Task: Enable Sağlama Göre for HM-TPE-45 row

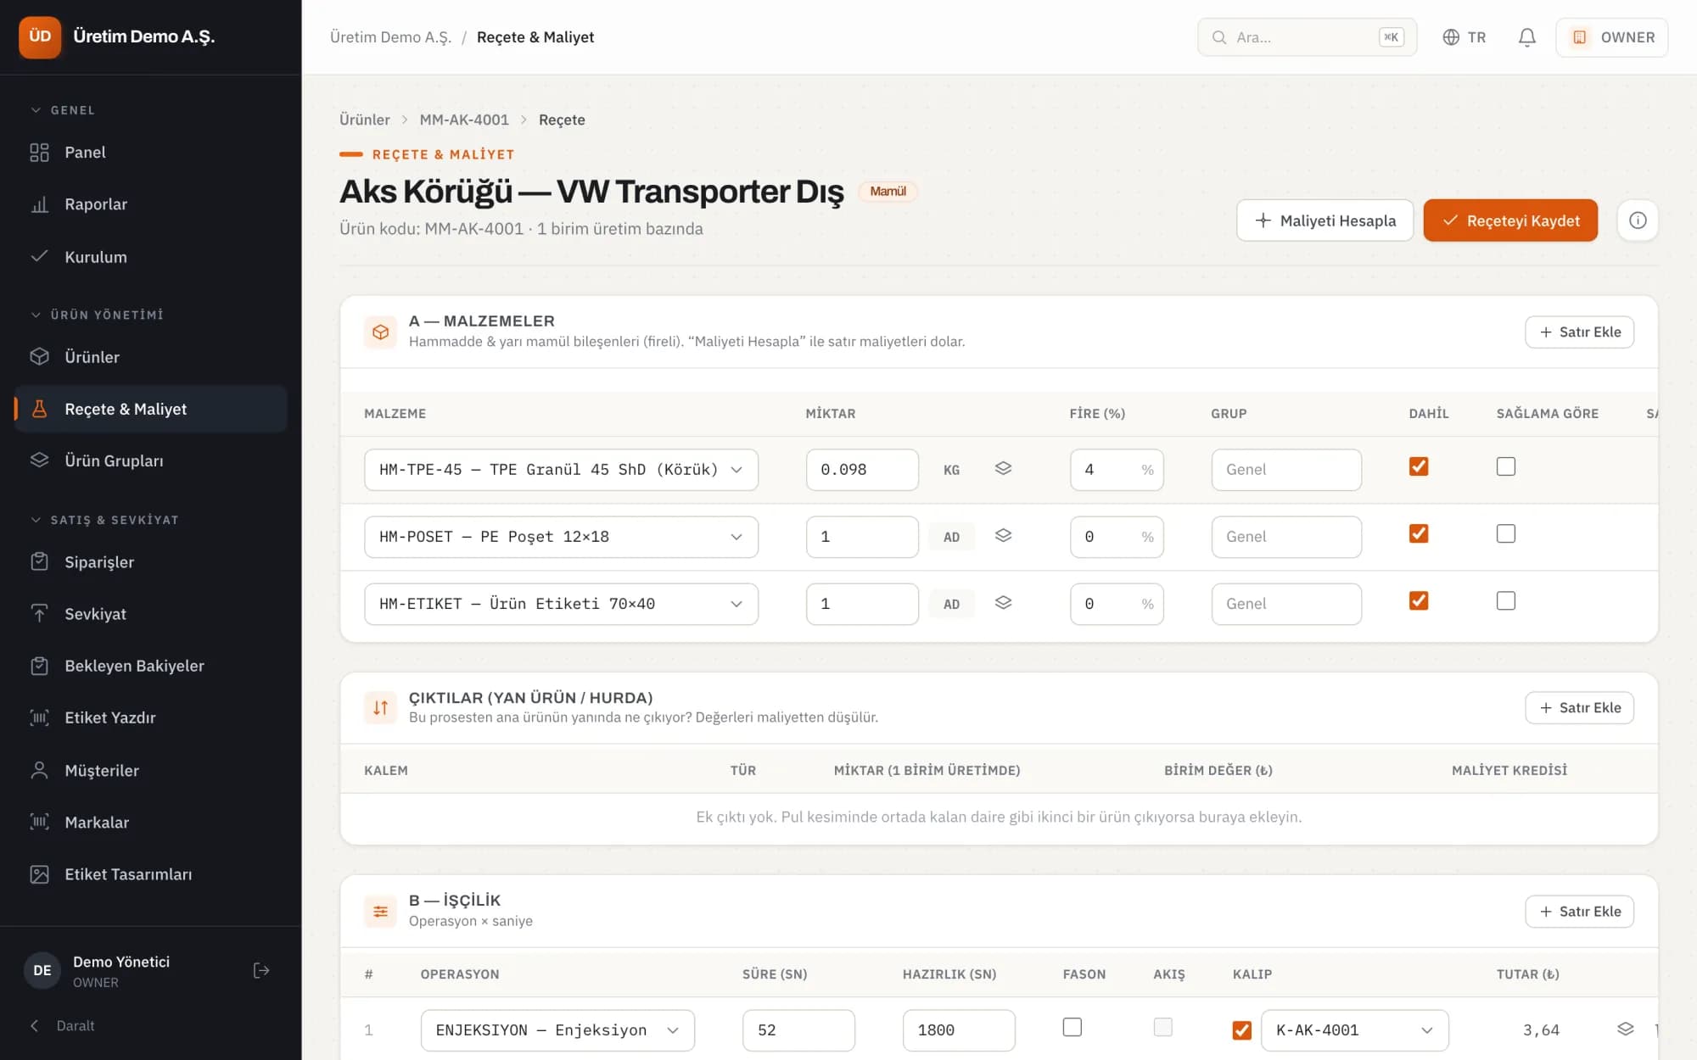Action: point(1506,466)
